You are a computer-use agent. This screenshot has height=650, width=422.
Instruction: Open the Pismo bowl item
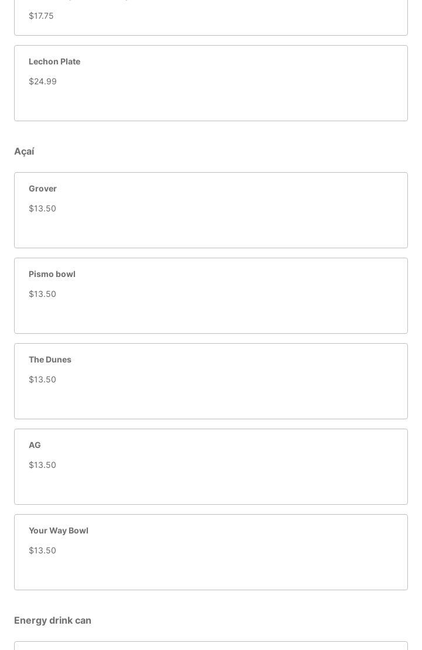[x=52, y=274]
